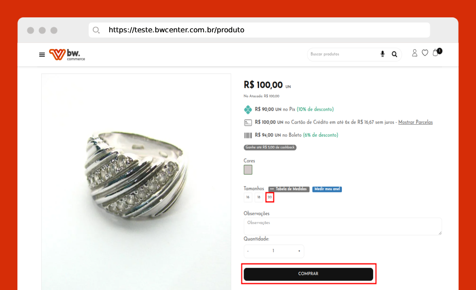Open the Tabela de Medidas size chart
This screenshot has width=476, height=290.
(289, 189)
